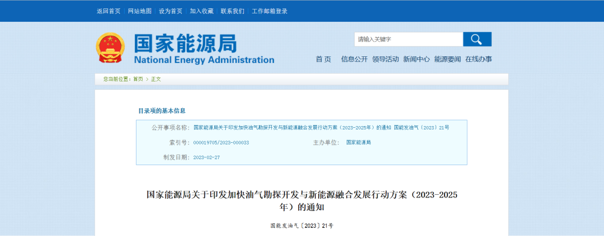This screenshot has width=604, height=236.
Task: Open 在线办事 navigation item
Action: 479,59
